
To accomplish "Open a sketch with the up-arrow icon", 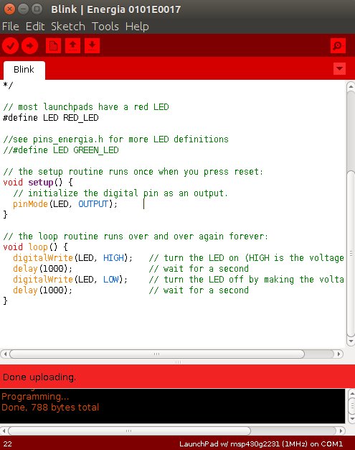I will pyautogui.click(x=72, y=45).
